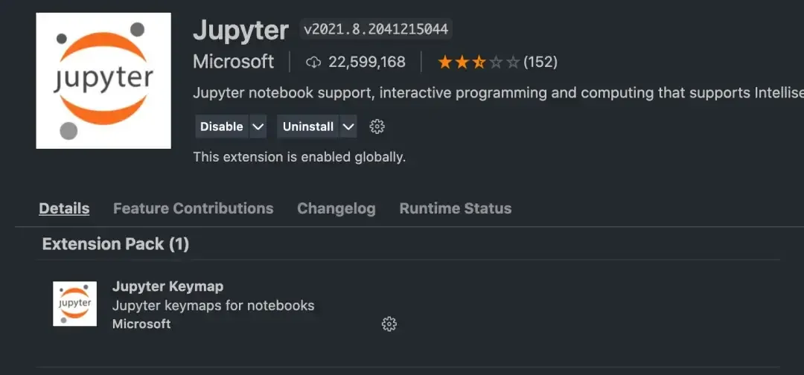
Task: Open the Jupyter extension gear settings
Action: (377, 126)
